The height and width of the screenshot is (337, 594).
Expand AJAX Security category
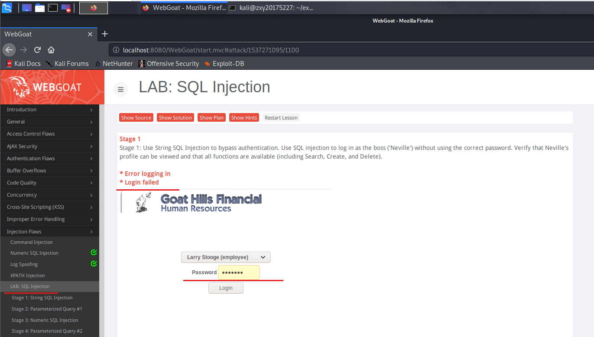[49, 146]
